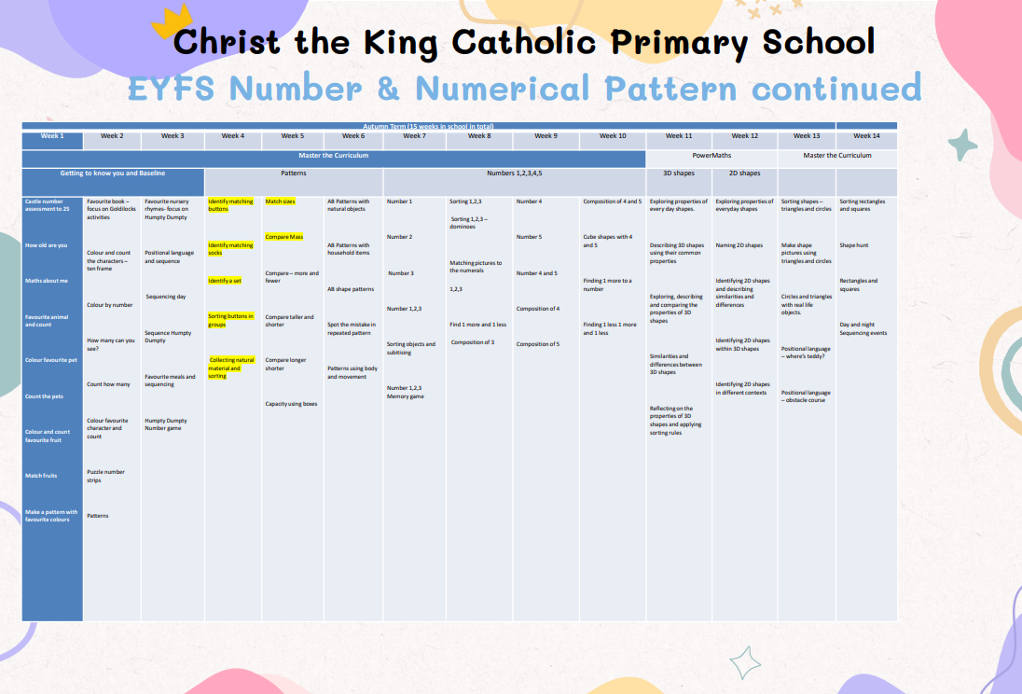1022x694 pixels.
Task: Click the '3D shapes' unit heading
Action: (679, 173)
